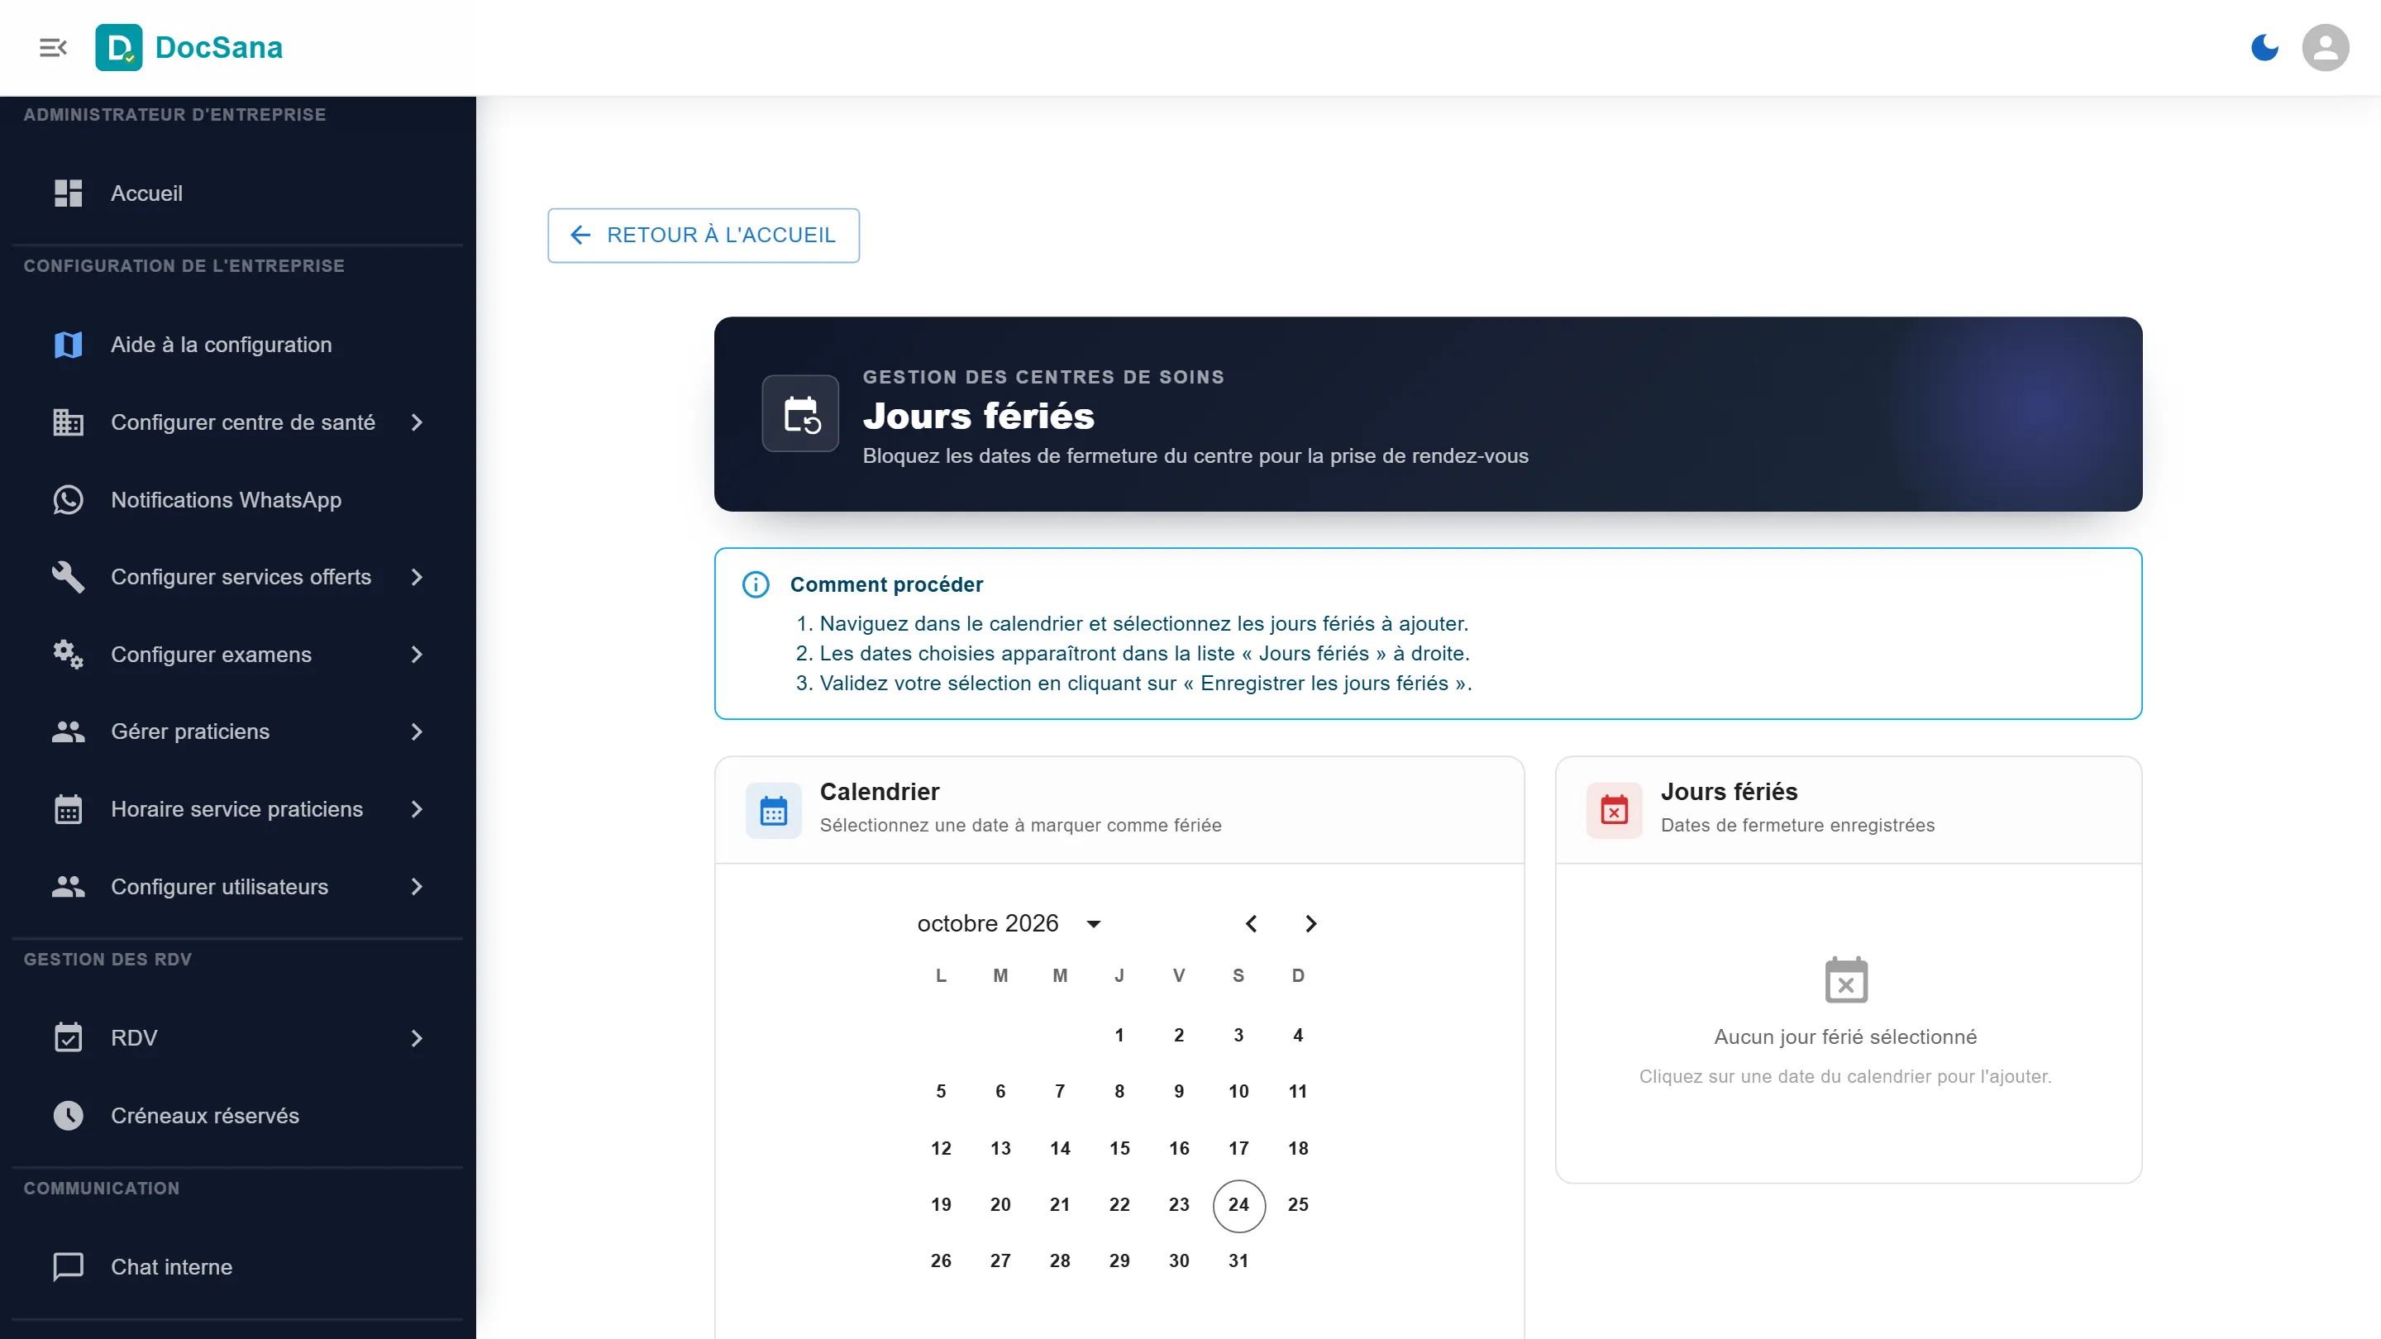Open Notifications WhatsApp menu item

tap(237, 500)
